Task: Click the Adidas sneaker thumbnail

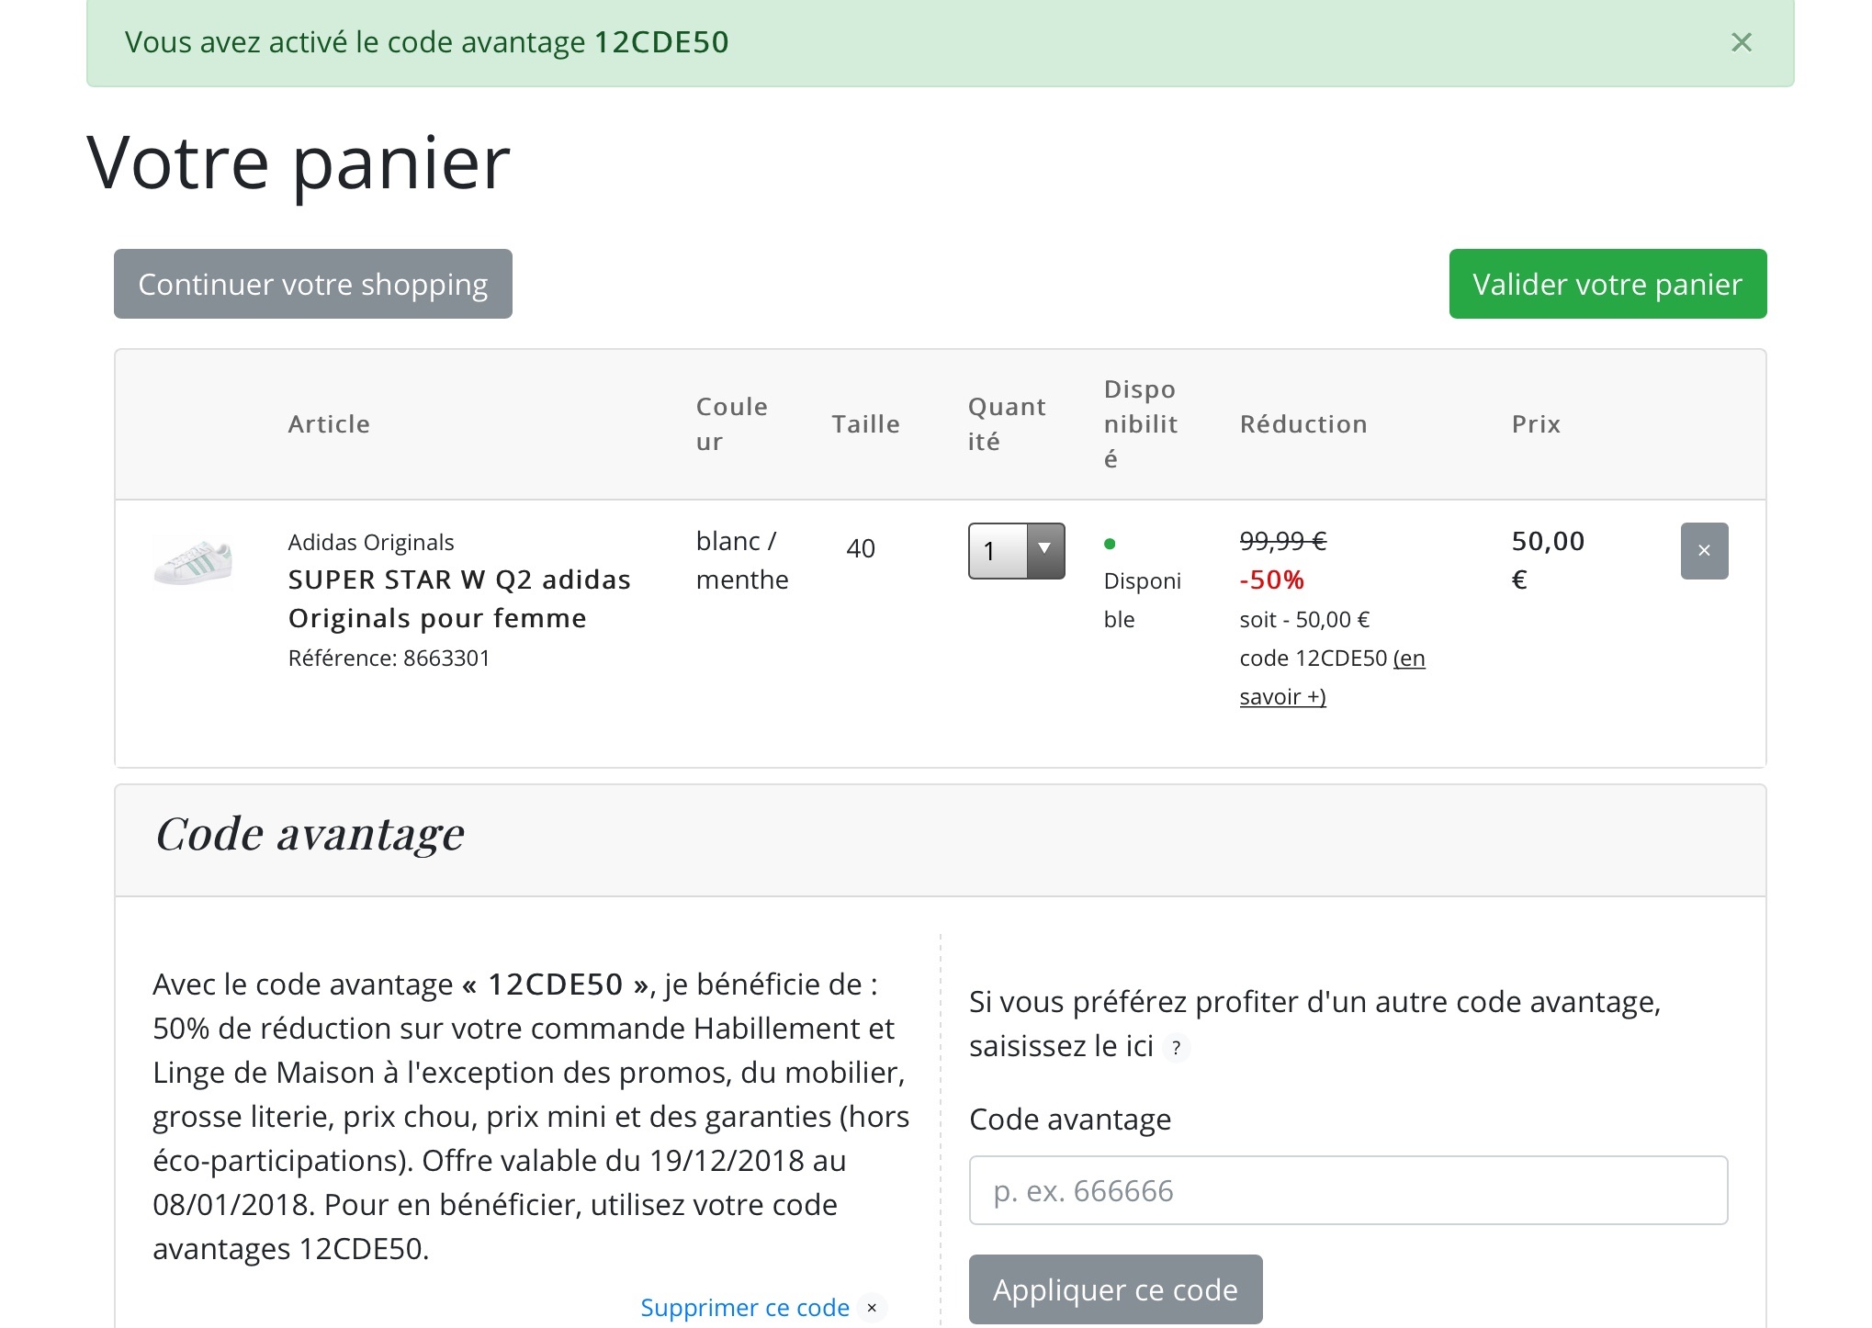Action: [193, 561]
